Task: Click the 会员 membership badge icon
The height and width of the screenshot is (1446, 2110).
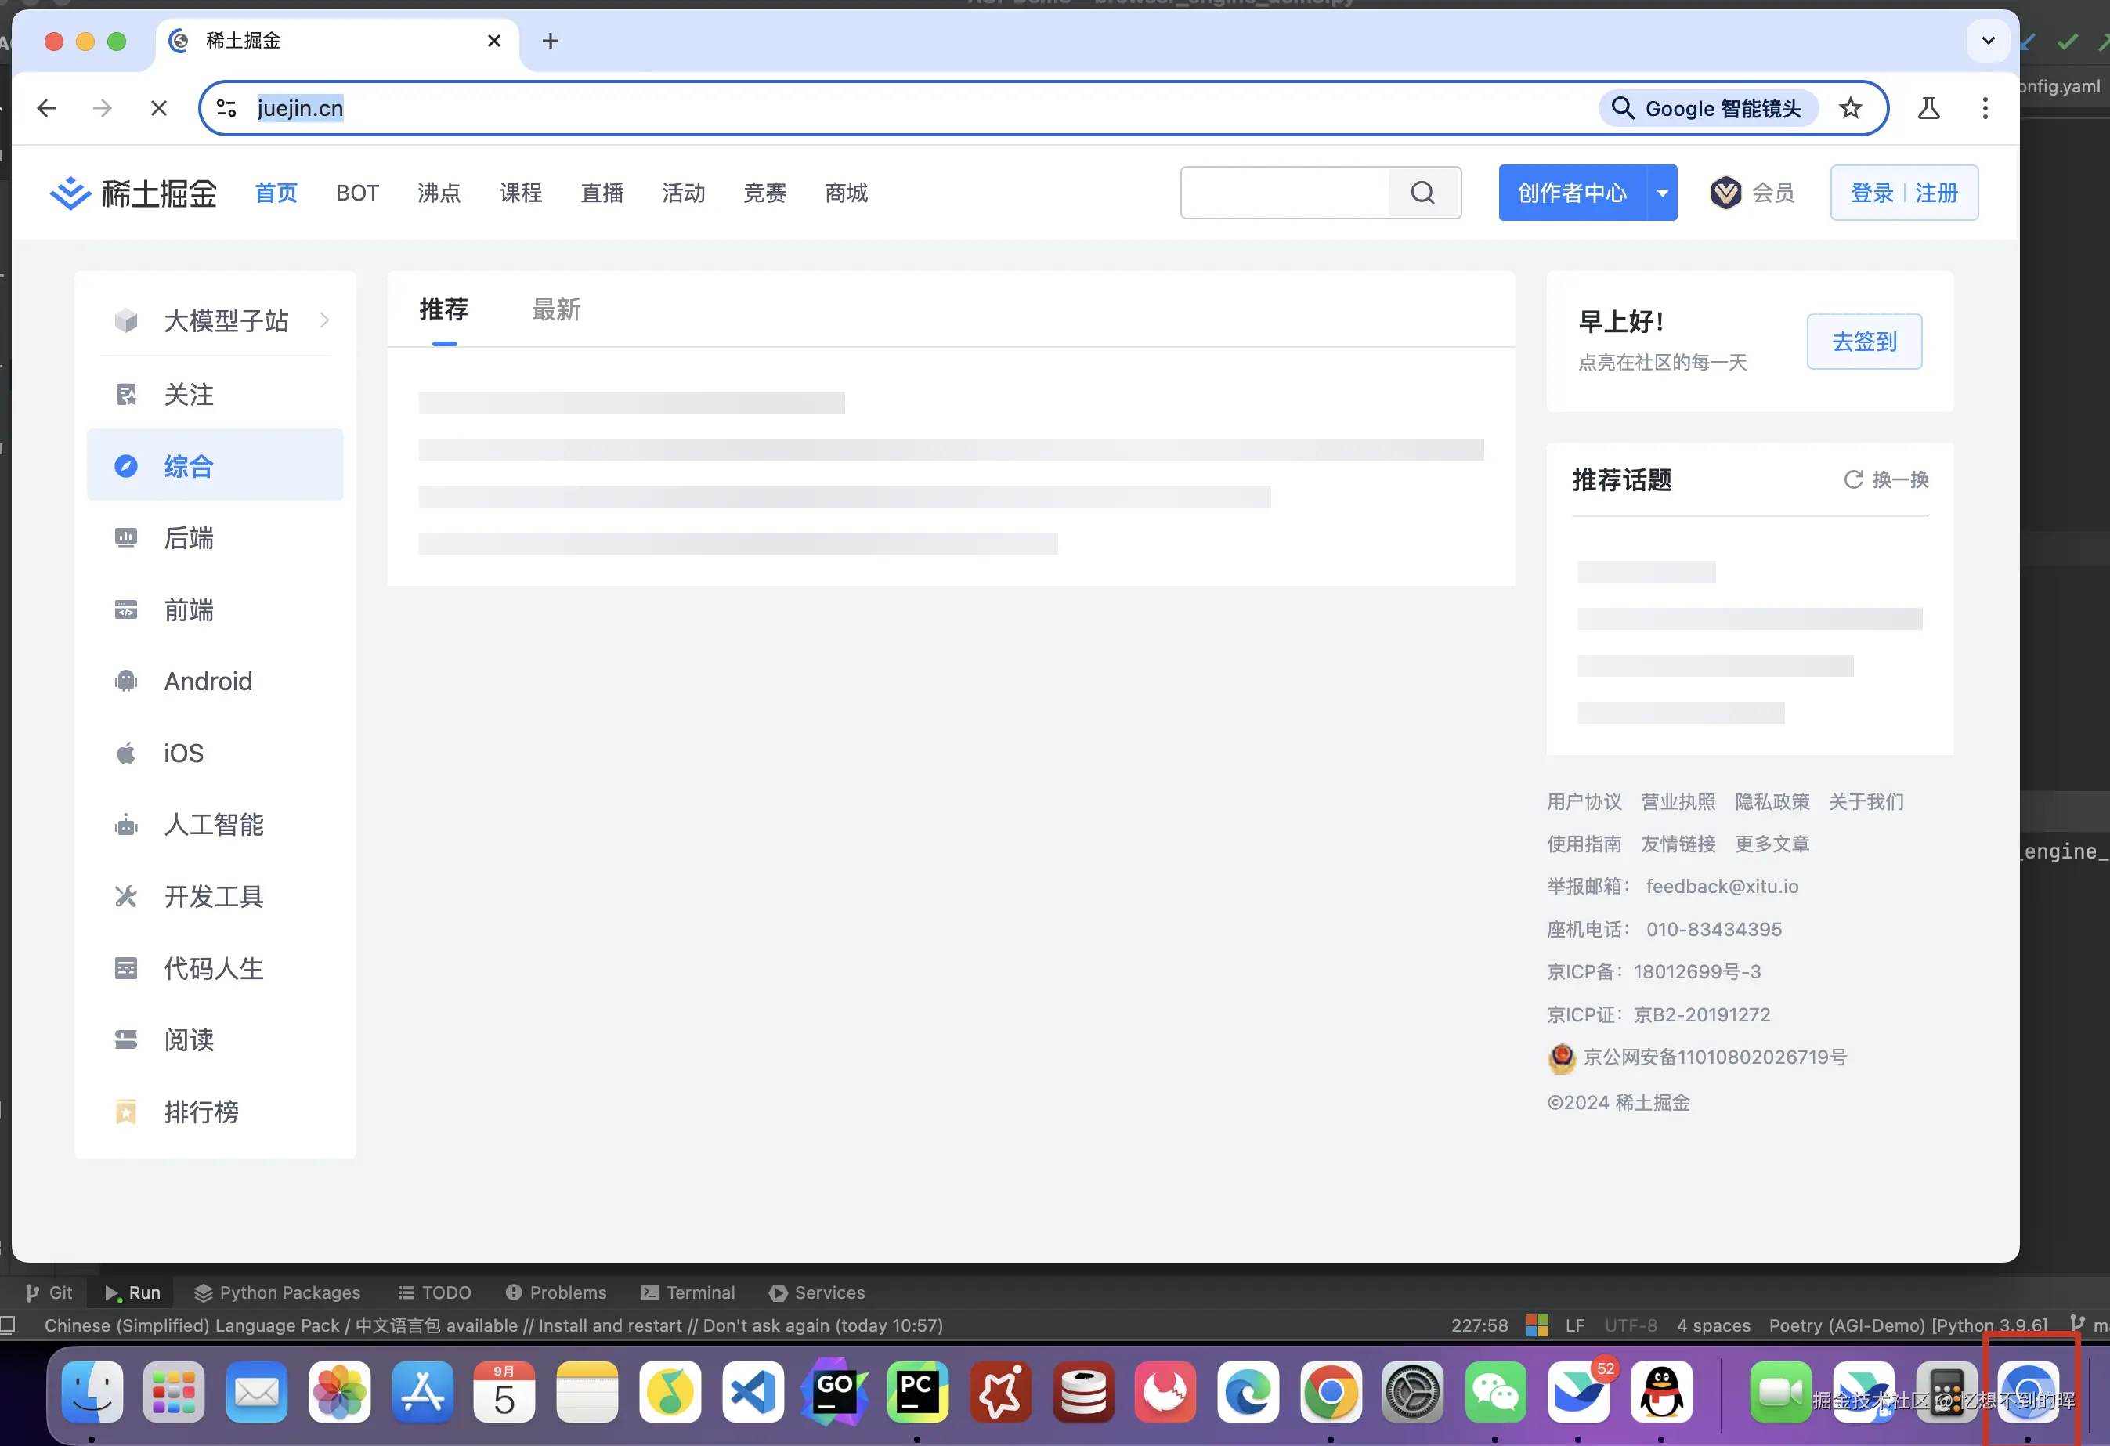Action: point(1725,193)
